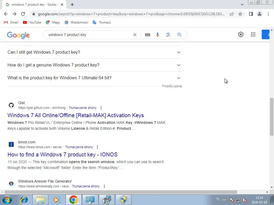Open the Windows Start menu
Screen dimensions: 274x205
click(7, 200)
